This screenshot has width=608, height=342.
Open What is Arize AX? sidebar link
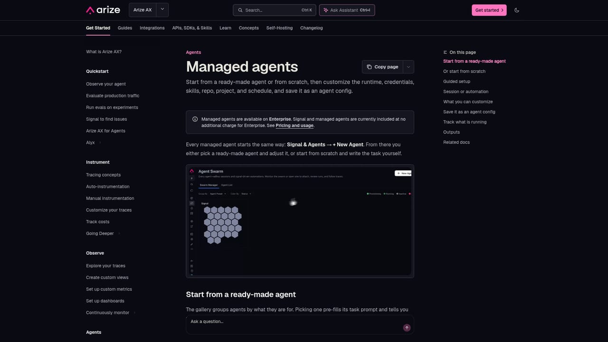click(x=104, y=52)
